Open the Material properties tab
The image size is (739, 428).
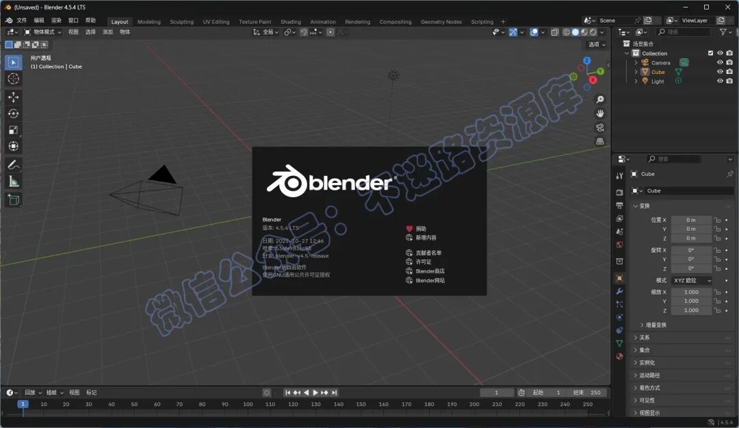619,357
